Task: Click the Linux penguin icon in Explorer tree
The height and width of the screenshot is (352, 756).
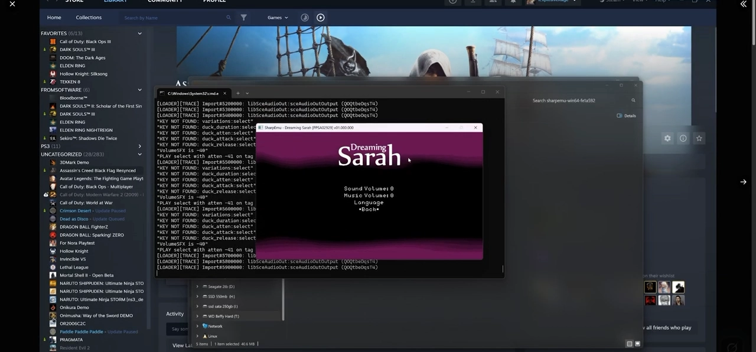Action: [205, 336]
